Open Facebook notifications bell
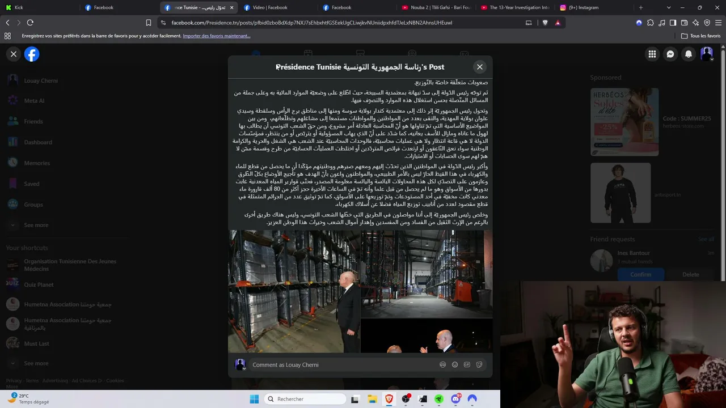 689,54
